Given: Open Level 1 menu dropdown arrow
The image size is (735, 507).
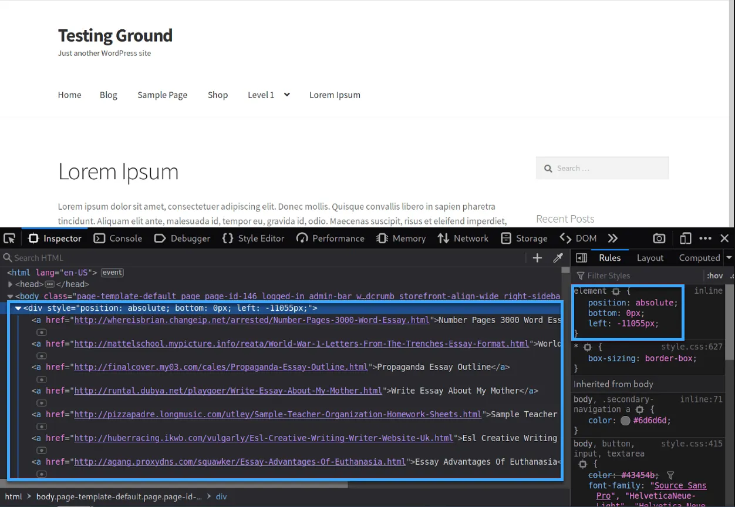Looking at the screenshot, I should [x=286, y=95].
